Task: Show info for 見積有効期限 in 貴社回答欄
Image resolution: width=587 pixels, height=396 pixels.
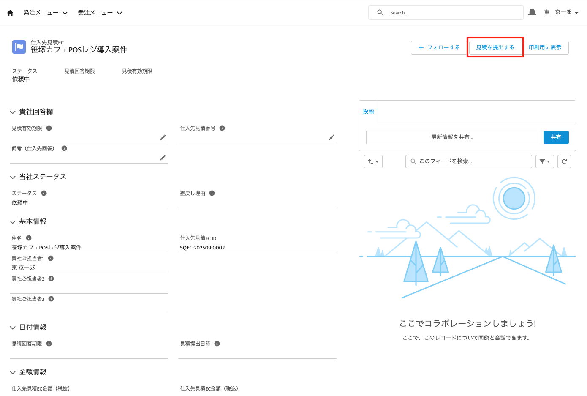Action: click(49, 128)
